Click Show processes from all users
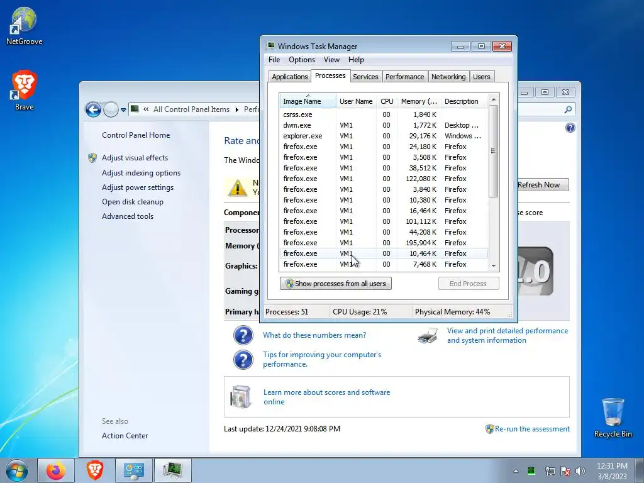 click(336, 284)
